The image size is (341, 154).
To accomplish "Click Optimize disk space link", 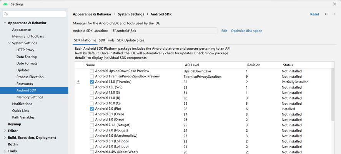I will (246, 31).
